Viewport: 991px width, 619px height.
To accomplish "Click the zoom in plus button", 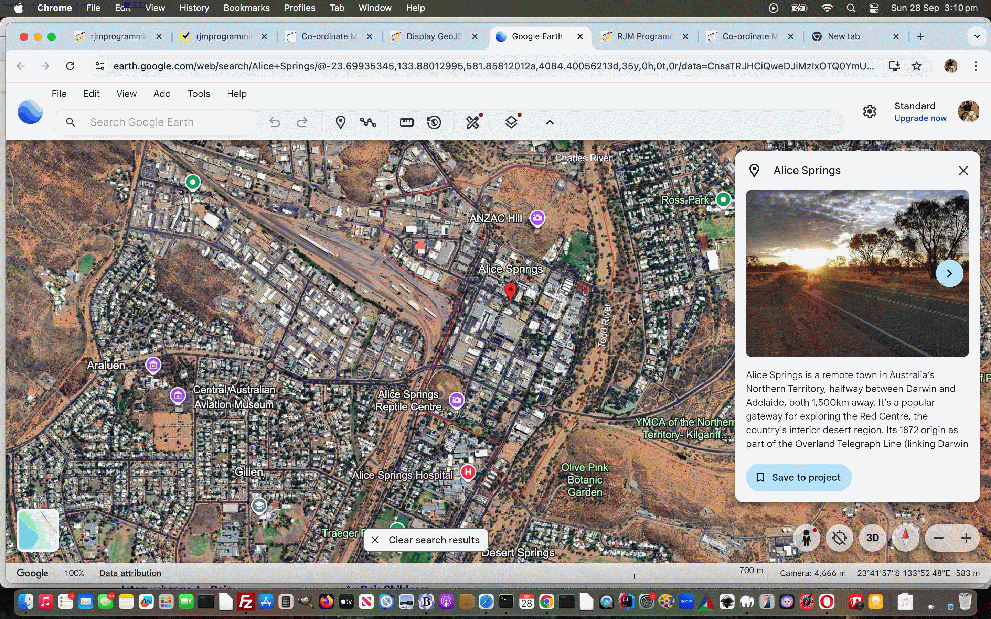I will pyautogui.click(x=966, y=538).
